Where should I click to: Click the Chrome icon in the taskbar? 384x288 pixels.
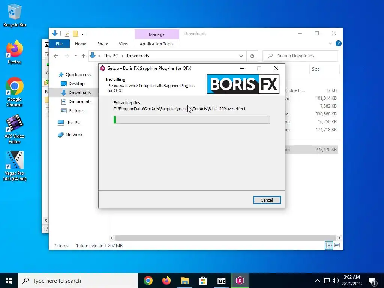pyautogui.click(x=148, y=280)
